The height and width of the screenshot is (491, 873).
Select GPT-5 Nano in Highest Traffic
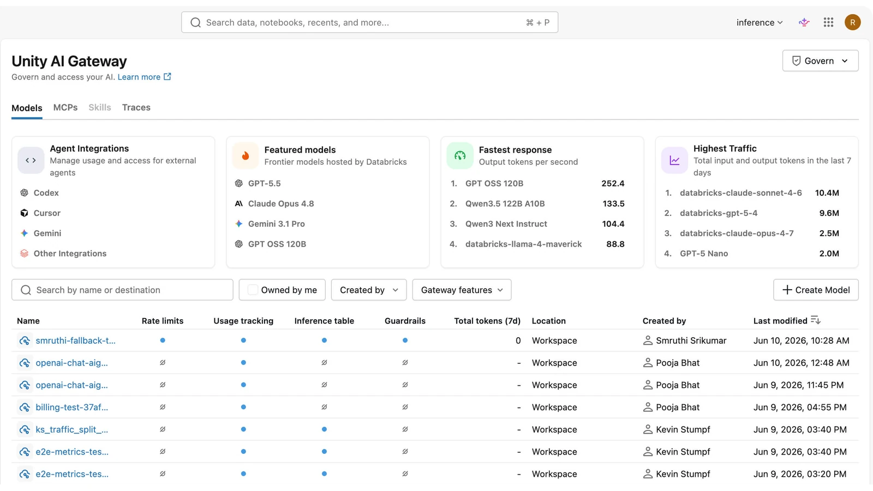704,254
